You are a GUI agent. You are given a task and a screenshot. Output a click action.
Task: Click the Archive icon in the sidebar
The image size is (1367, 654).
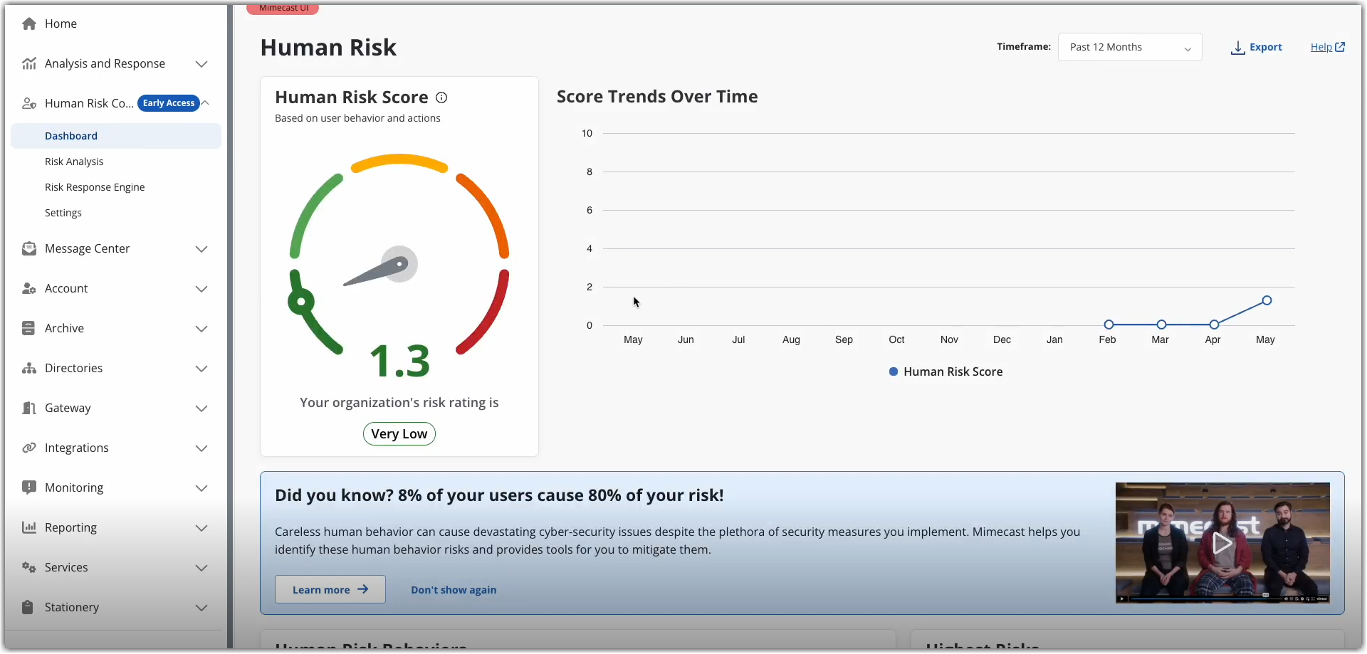(28, 328)
